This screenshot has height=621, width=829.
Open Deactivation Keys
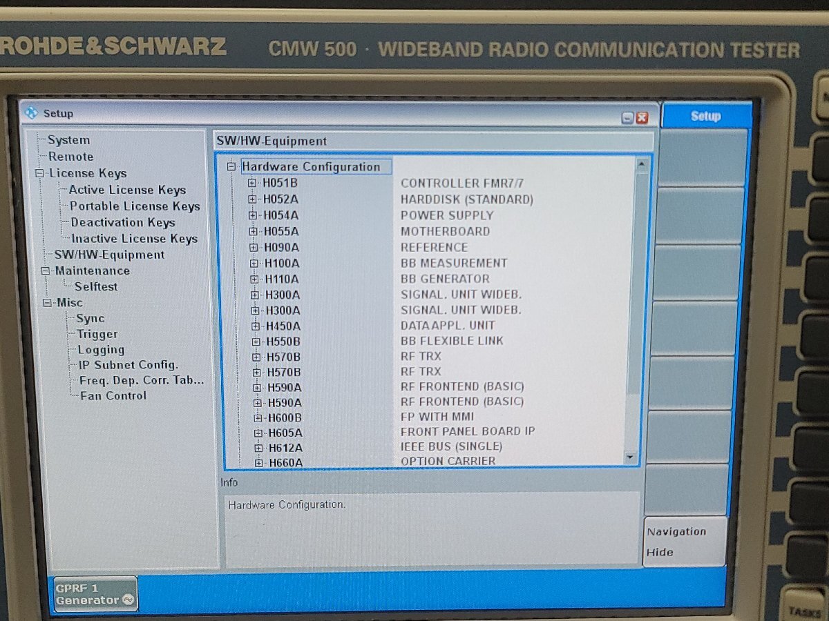tap(123, 222)
